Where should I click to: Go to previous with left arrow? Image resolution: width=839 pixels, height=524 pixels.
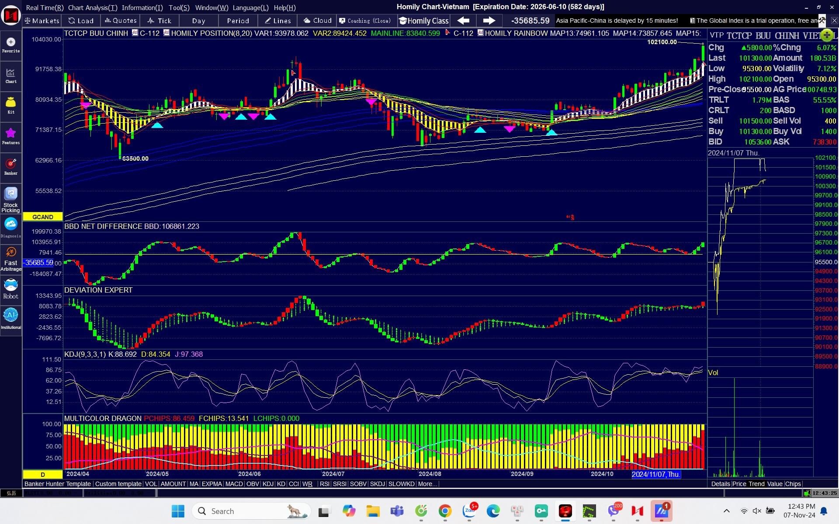[463, 21]
